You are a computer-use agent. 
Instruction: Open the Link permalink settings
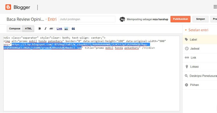[200, 58]
